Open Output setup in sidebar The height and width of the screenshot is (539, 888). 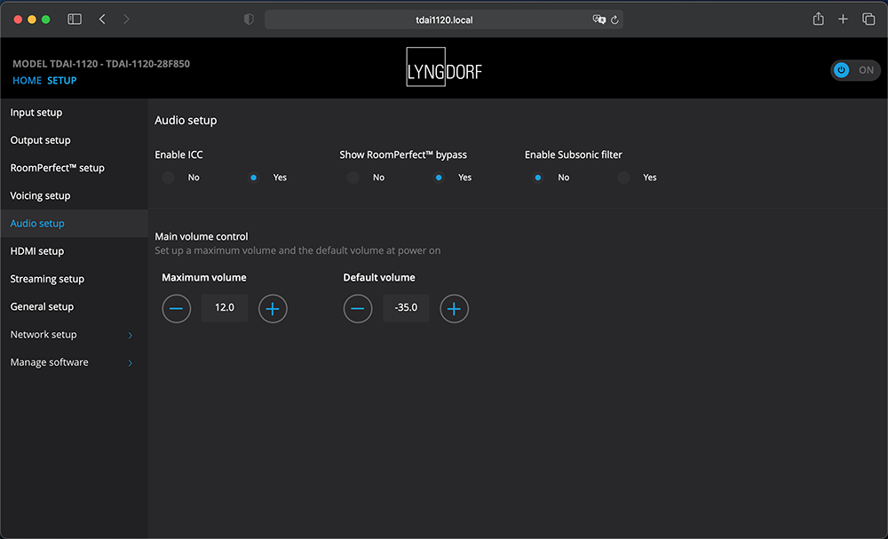click(74, 140)
